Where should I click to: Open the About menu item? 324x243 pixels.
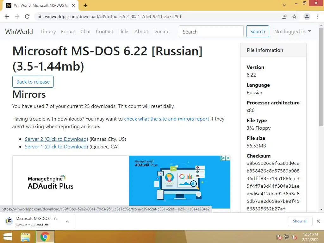tap(141, 32)
